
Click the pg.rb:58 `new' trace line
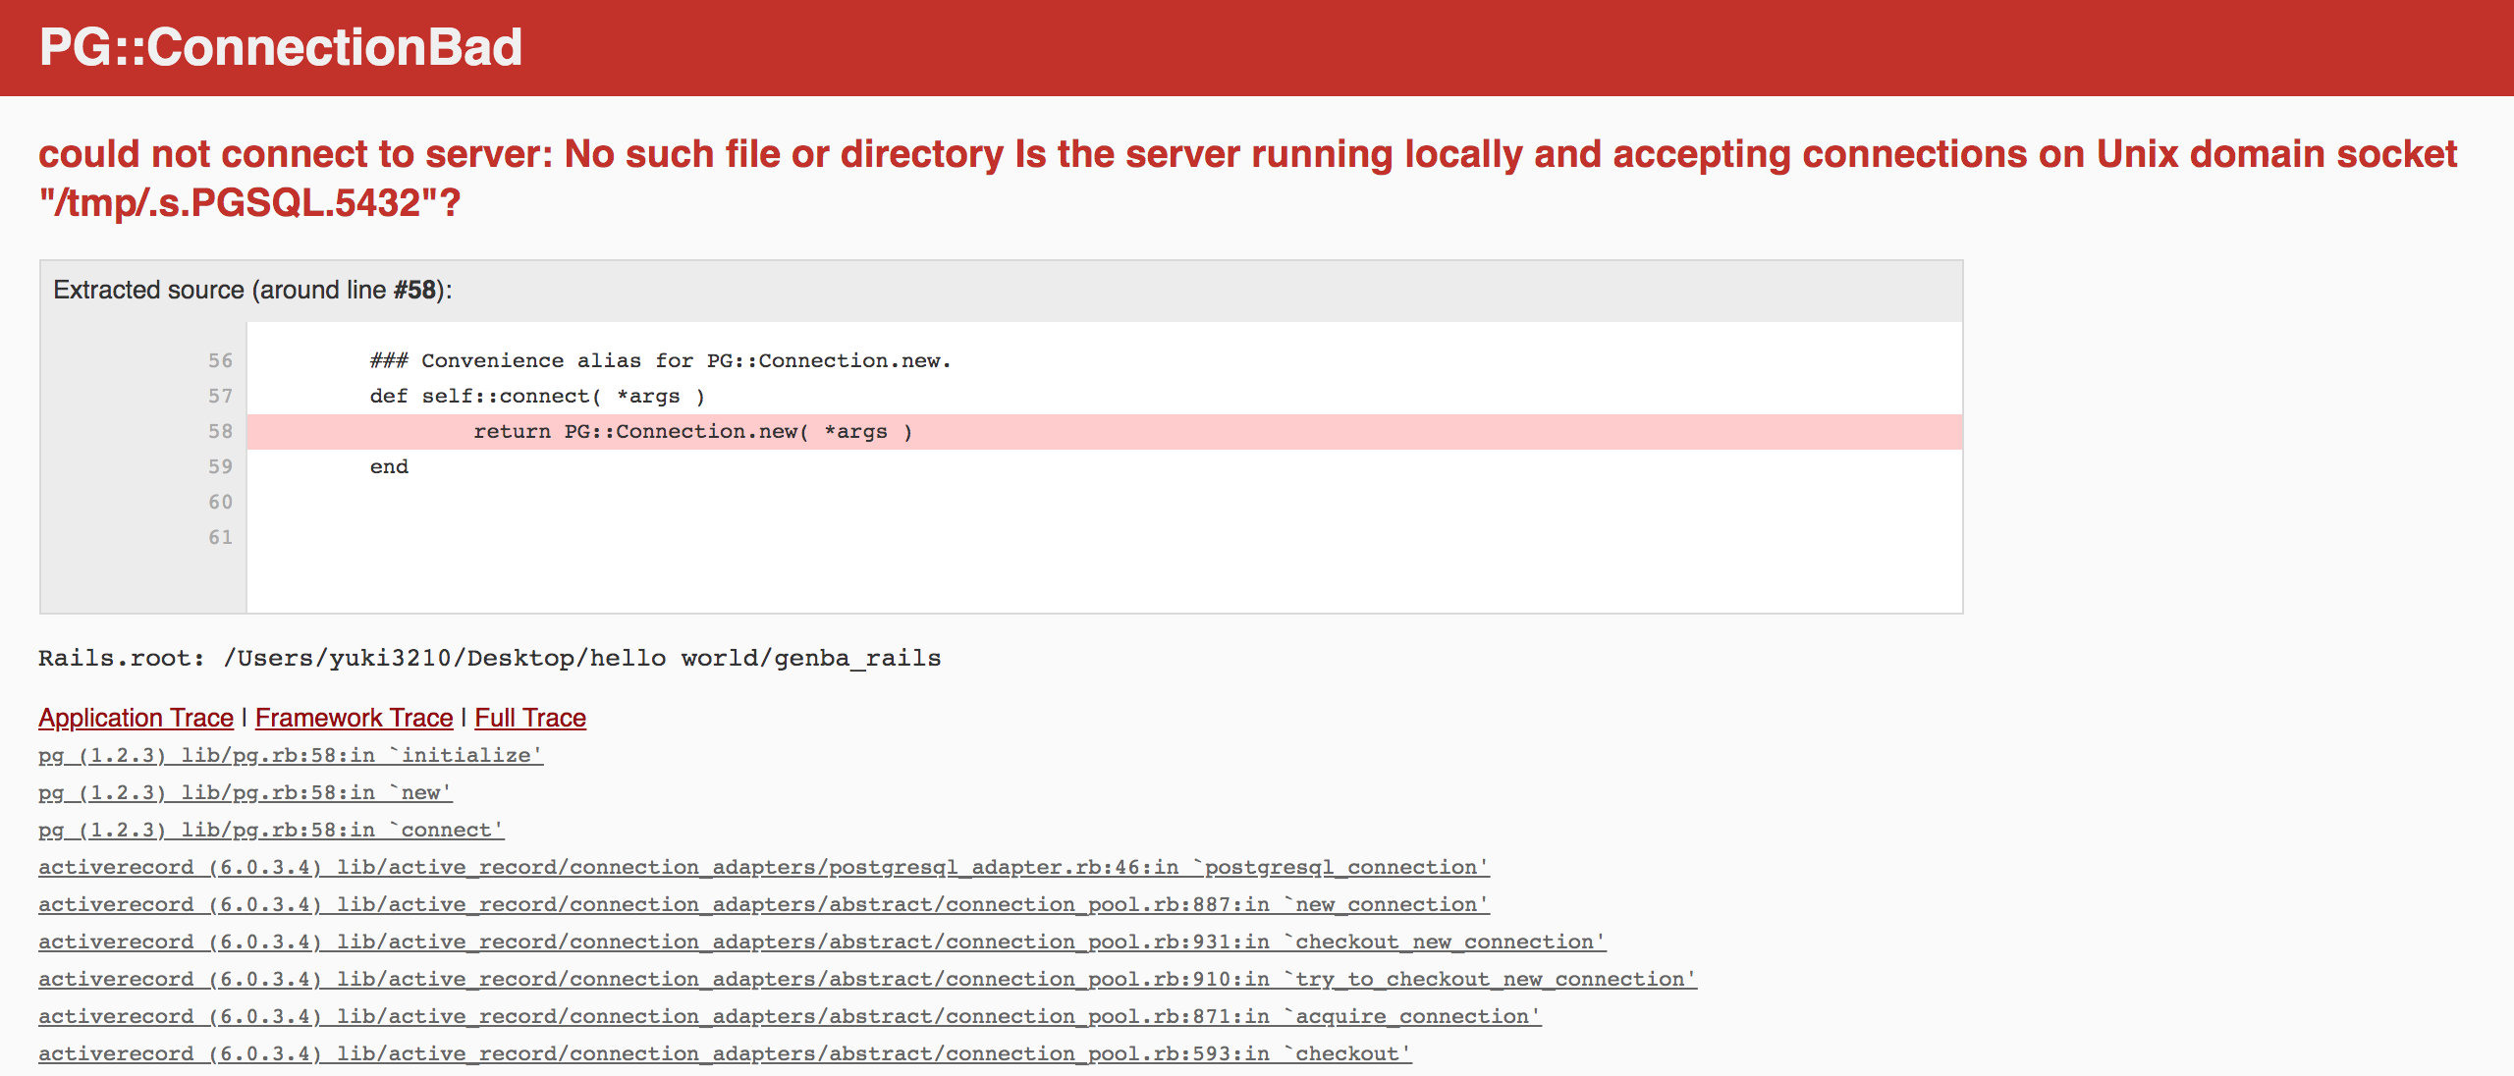[246, 792]
